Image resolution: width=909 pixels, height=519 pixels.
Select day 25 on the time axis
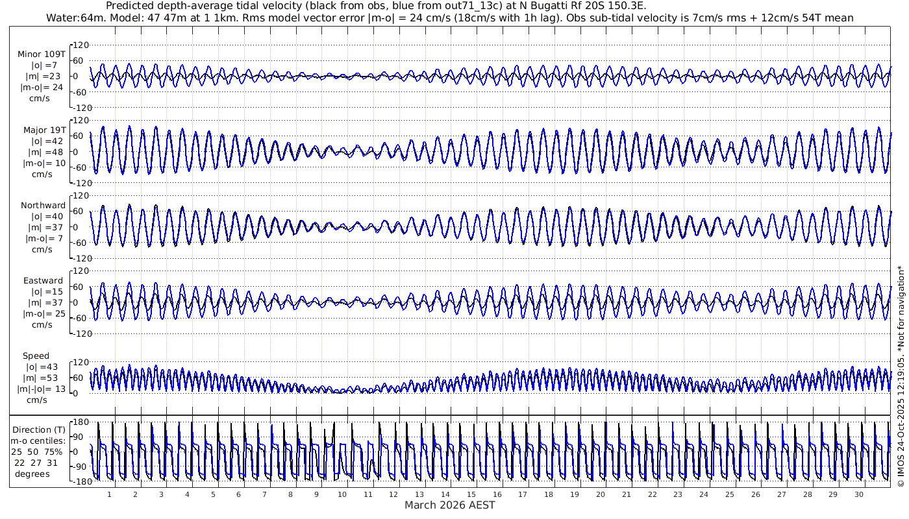[x=730, y=494]
